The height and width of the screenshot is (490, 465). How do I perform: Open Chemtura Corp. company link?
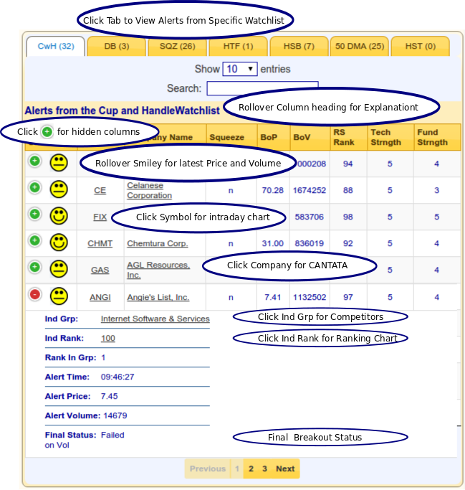coord(158,243)
